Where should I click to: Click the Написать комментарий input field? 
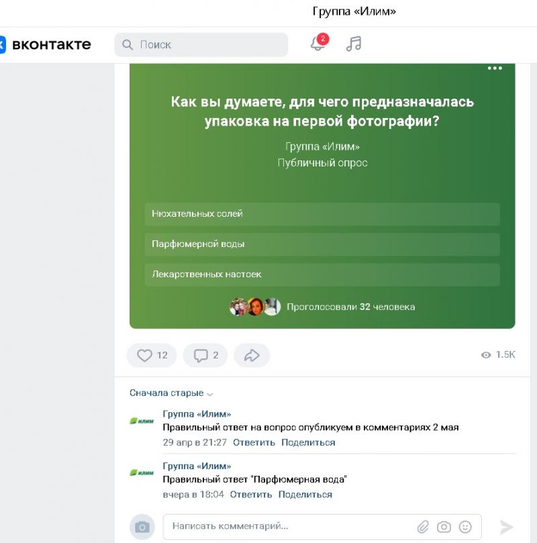322,527
